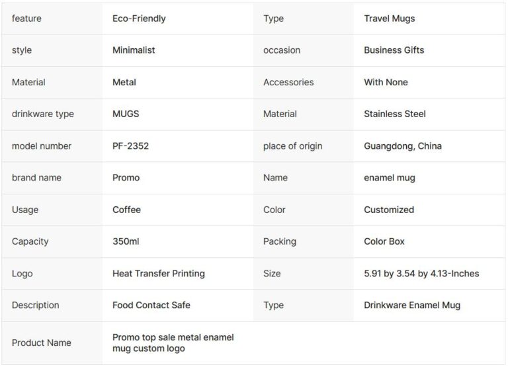Select the 'Stainless Steel' material value

[x=395, y=114]
